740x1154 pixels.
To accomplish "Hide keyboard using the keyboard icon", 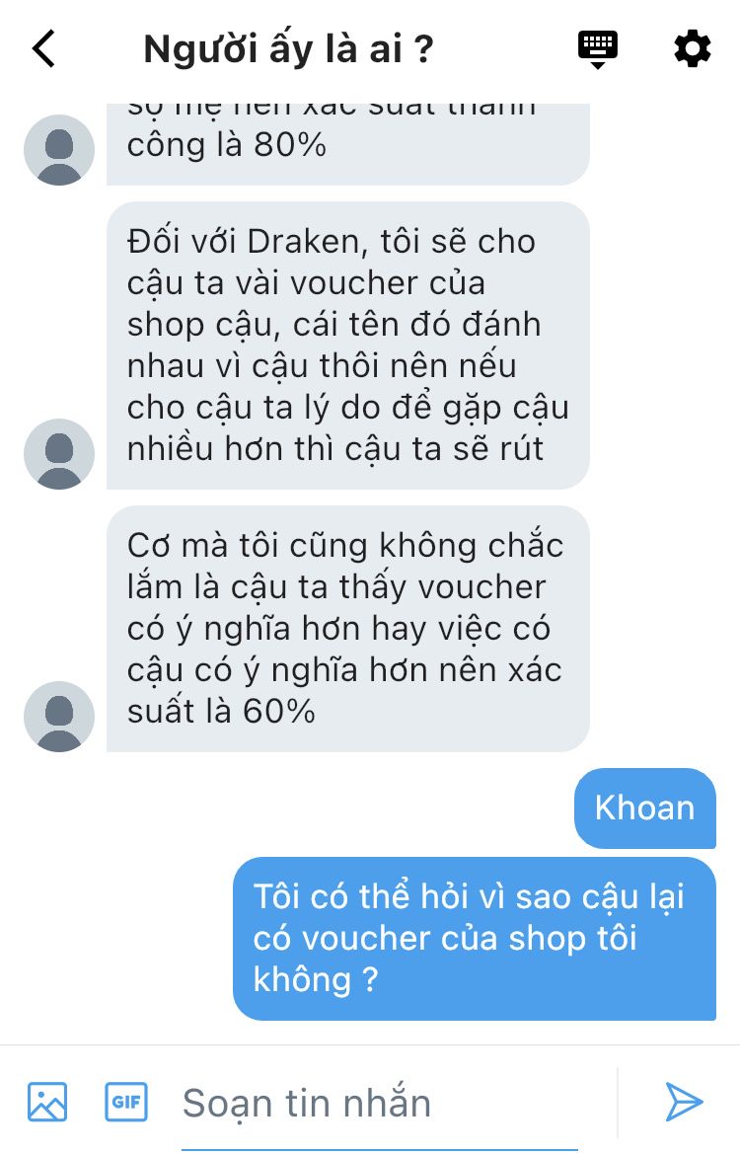I will (597, 49).
